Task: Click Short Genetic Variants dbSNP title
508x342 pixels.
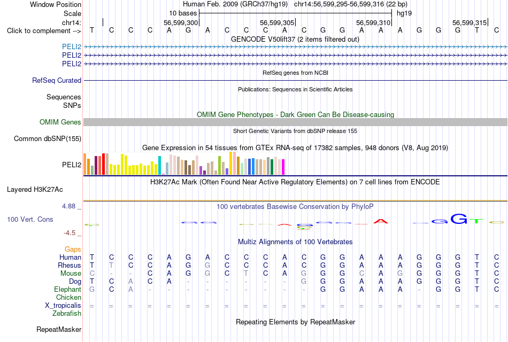Action: (295, 131)
